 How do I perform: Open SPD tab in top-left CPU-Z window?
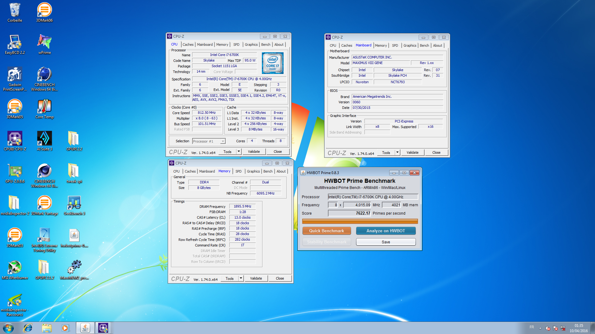click(236, 45)
